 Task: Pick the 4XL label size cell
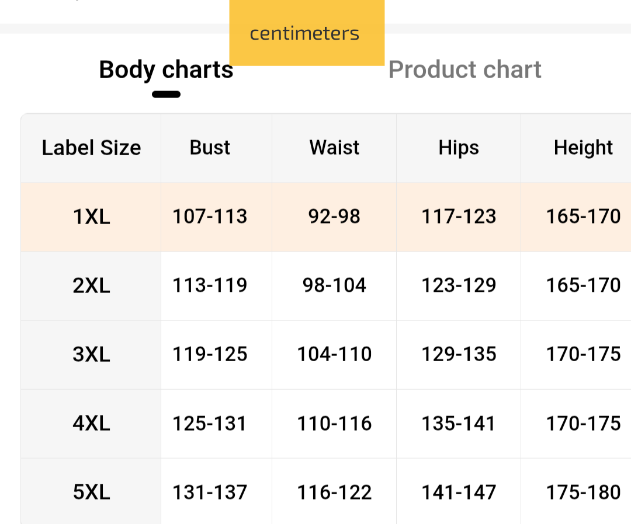[x=91, y=424]
